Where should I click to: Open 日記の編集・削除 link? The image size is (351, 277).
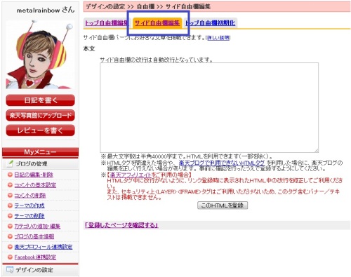tap(34, 175)
